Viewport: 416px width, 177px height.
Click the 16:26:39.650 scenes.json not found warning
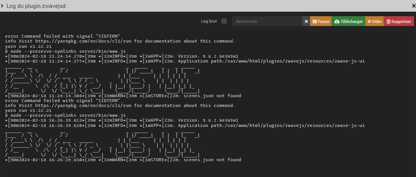click(x=123, y=160)
